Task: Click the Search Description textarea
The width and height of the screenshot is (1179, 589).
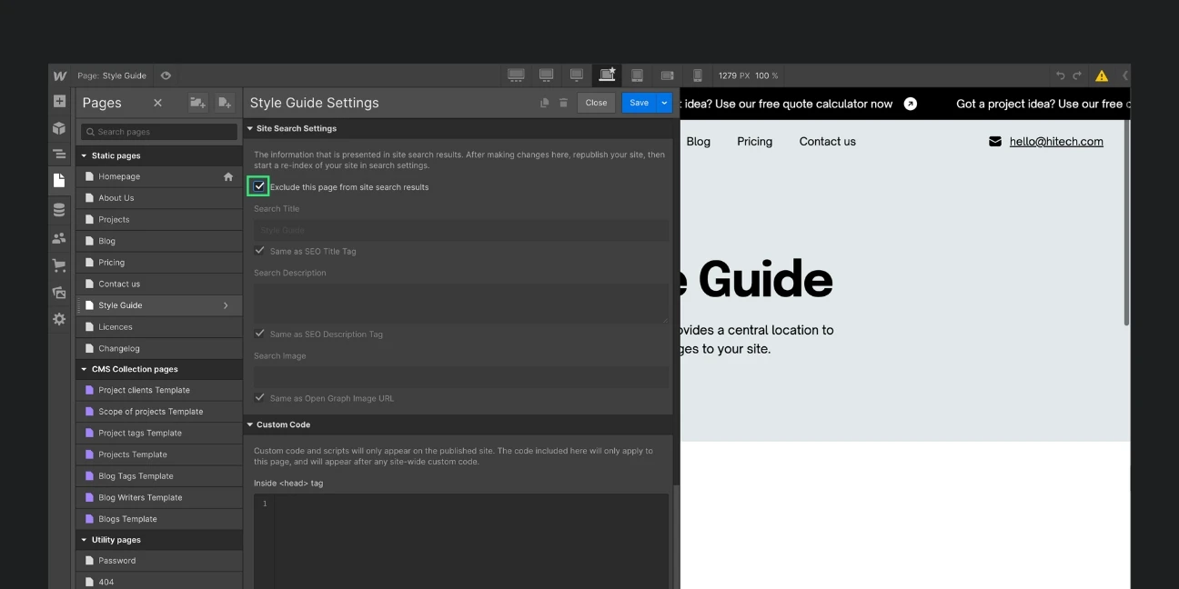Action: (461, 303)
